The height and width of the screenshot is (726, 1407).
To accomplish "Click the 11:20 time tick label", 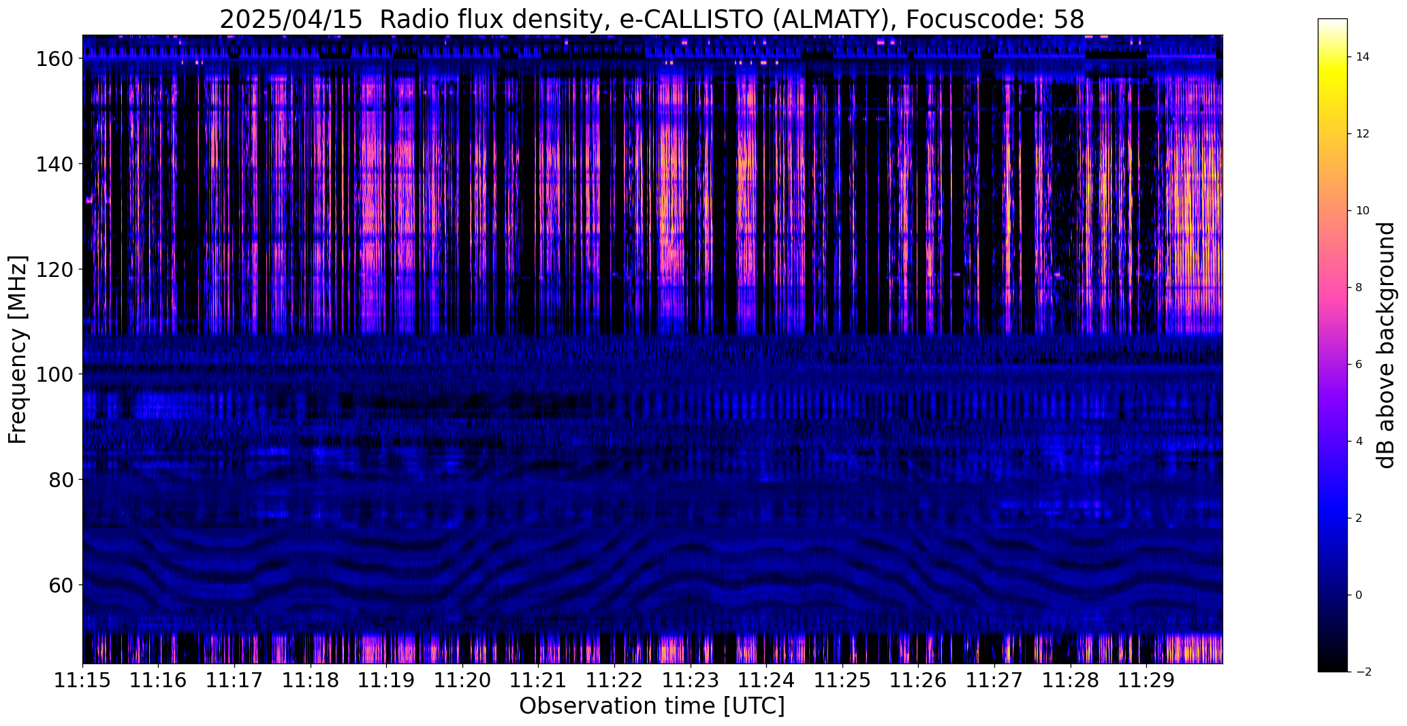I will [x=462, y=680].
